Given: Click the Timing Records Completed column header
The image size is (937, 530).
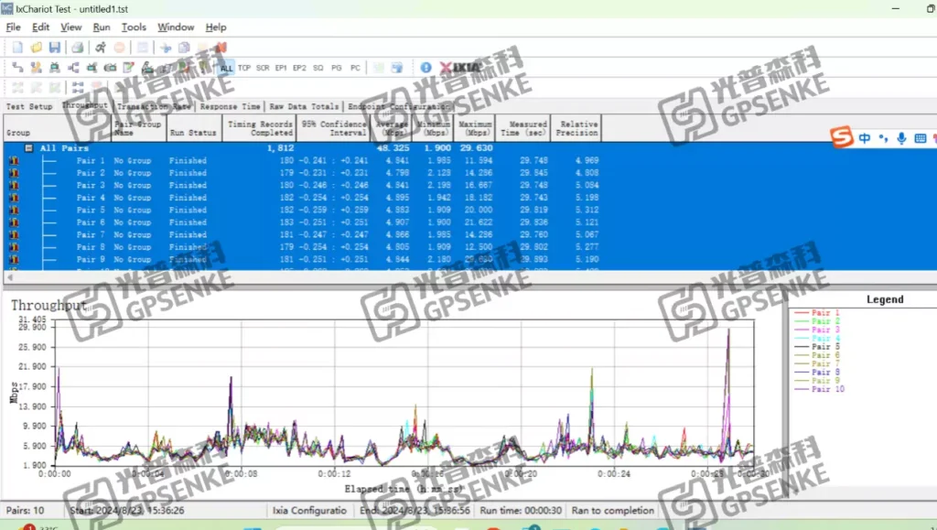Looking at the screenshot, I should 259,128.
